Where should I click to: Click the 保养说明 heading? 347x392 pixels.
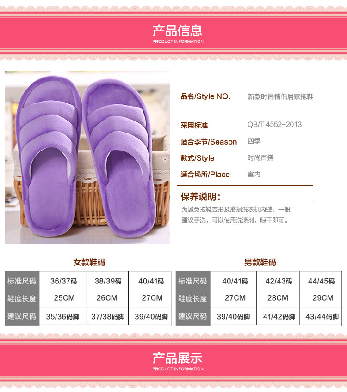coord(201,197)
